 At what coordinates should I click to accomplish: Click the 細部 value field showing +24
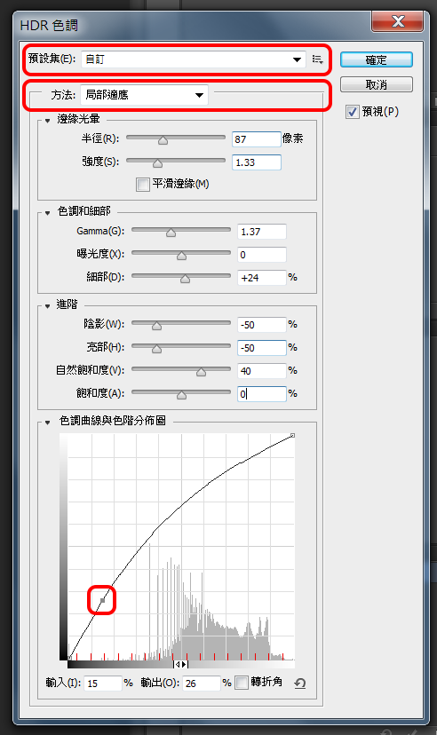[x=262, y=278]
